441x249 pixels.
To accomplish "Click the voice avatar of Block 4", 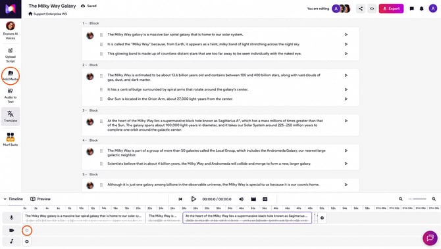I will [90, 152].
